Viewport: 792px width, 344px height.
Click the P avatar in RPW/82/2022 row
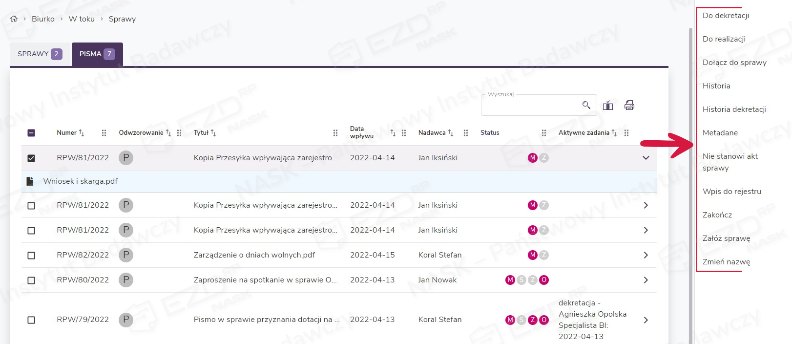[x=126, y=255]
